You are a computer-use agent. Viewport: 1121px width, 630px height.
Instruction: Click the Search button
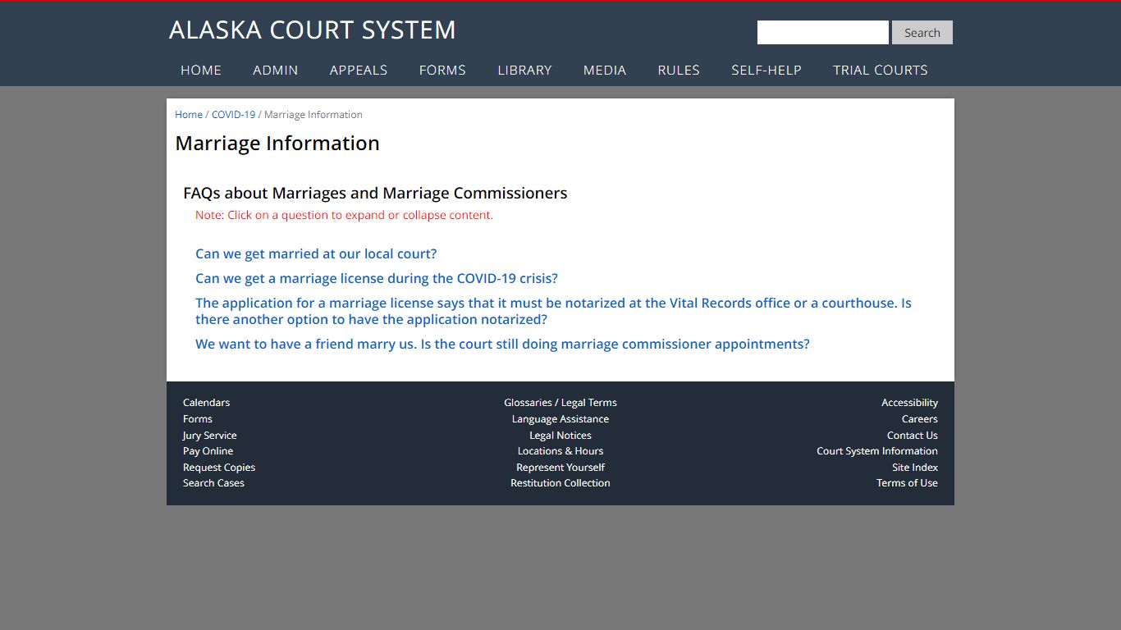click(x=922, y=33)
